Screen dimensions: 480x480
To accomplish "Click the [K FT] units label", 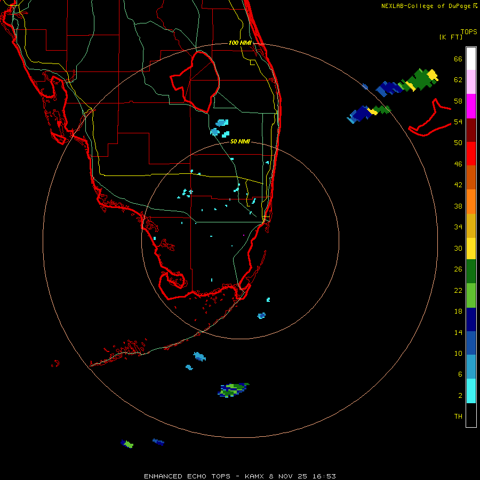I will [451, 37].
